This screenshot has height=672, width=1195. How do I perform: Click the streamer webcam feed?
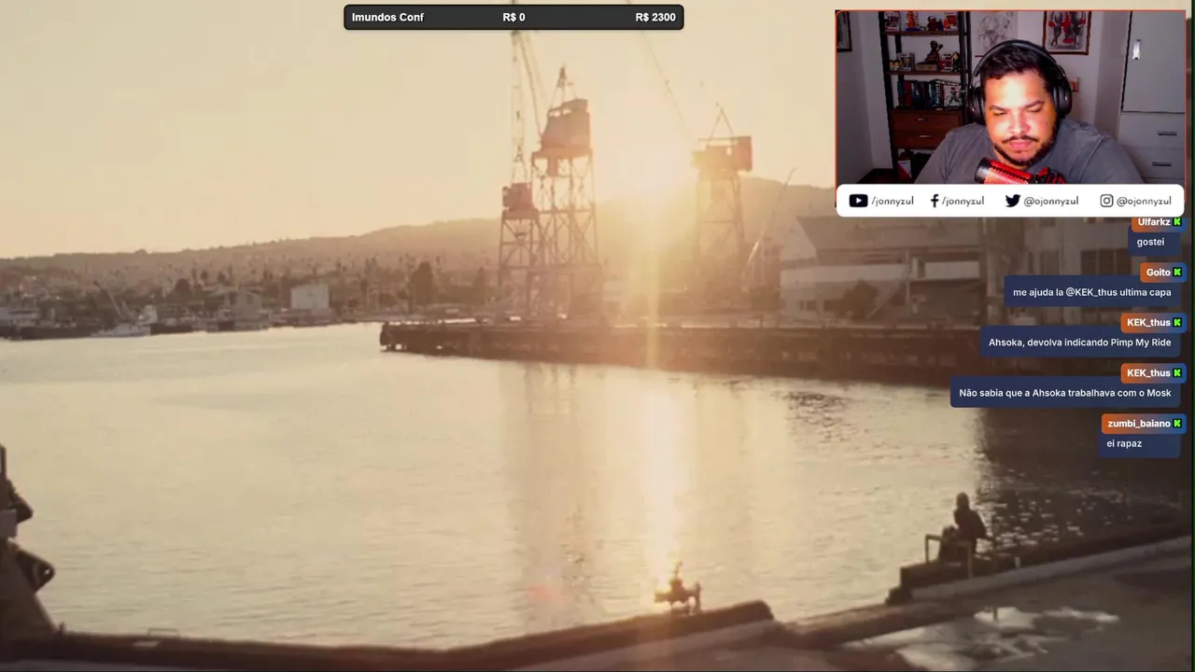(x=1010, y=97)
